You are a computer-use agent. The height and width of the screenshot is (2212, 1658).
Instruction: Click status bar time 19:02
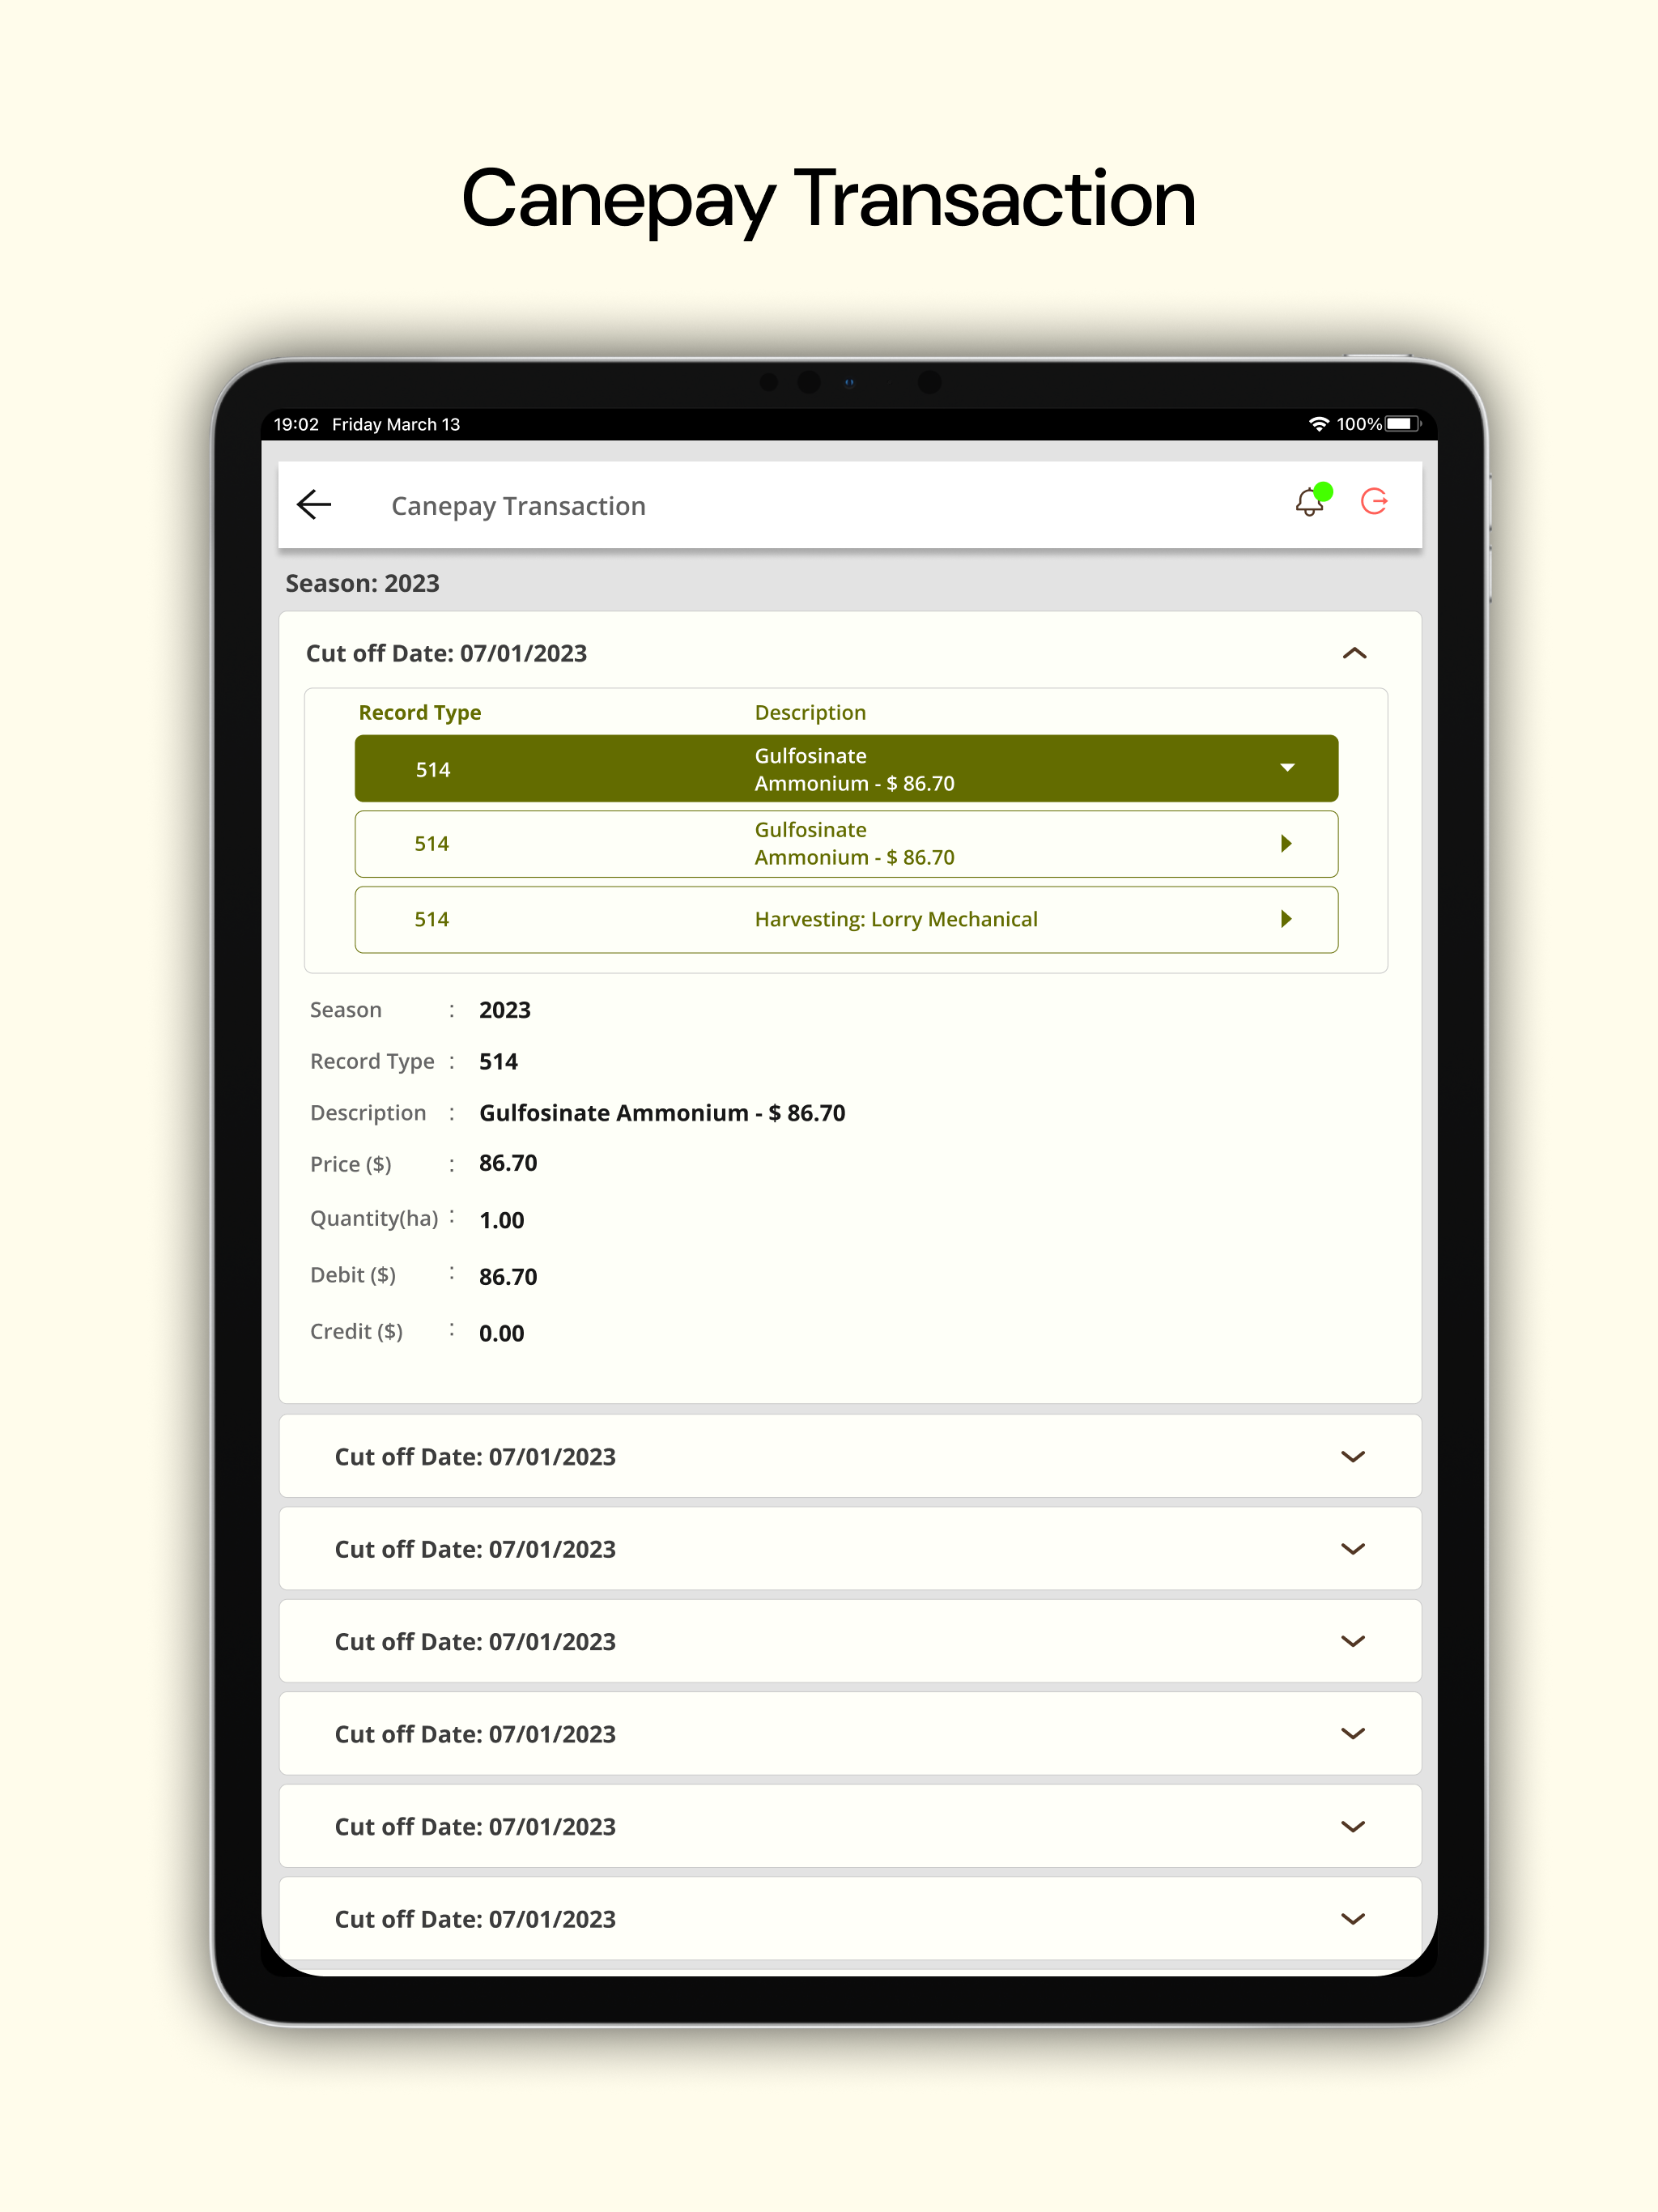point(296,424)
